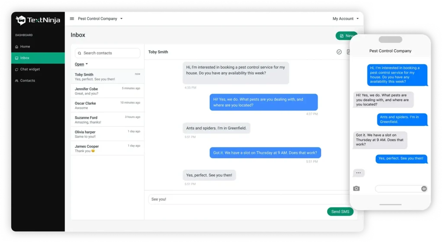Expand the Open conversations filter
This screenshot has height=243, width=443.
click(x=81, y=64)
